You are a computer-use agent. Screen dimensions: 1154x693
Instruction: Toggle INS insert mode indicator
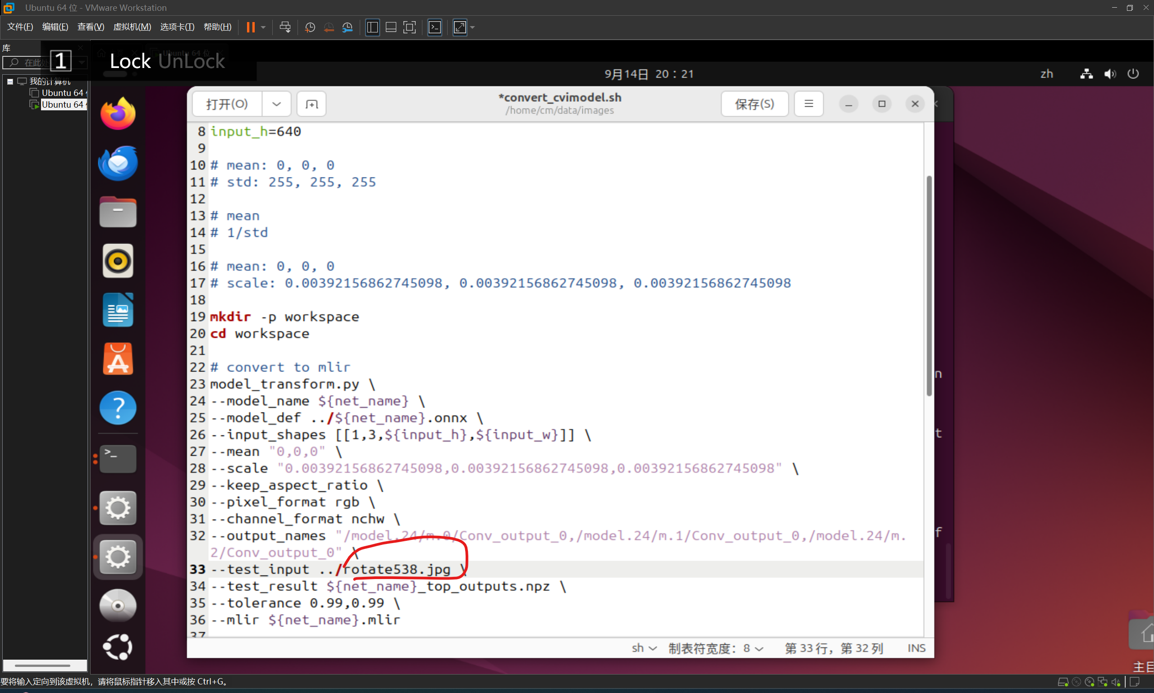pos(916,648)
